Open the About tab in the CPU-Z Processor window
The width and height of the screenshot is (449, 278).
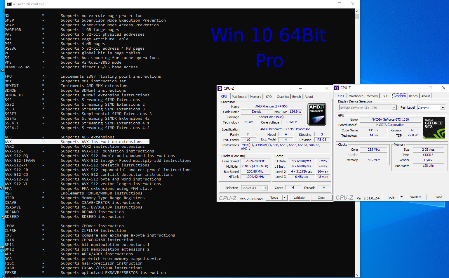309,97
